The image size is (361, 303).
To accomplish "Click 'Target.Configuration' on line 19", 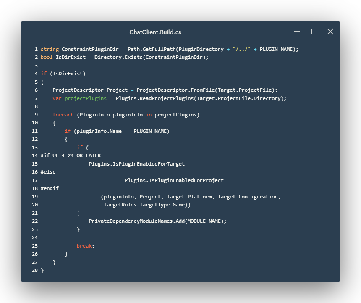I will pyautogui.click(x=248, y=197).
